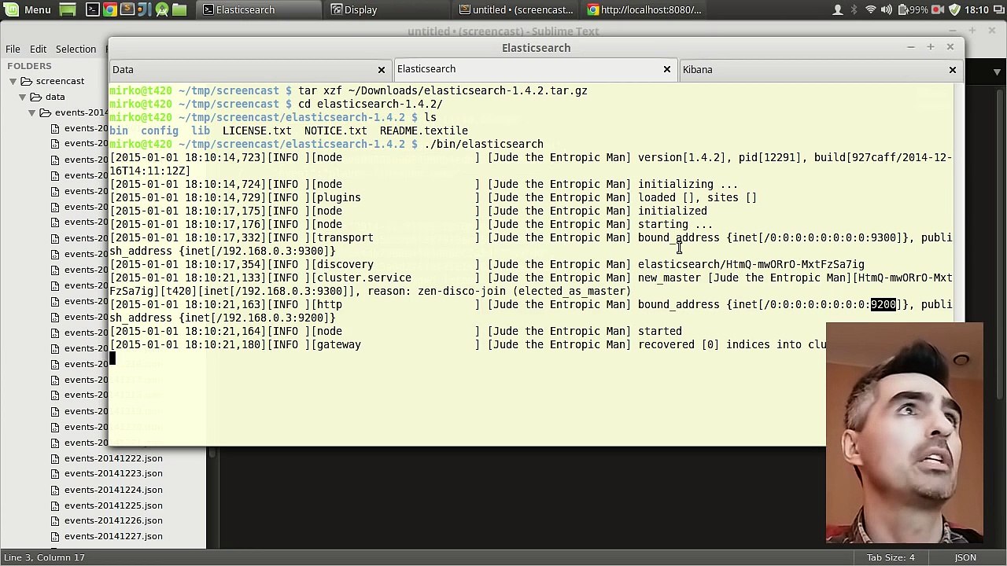Open events-20141223.json in sidebar
This screenshot has height=566, width=1007.
click(113, 473)
